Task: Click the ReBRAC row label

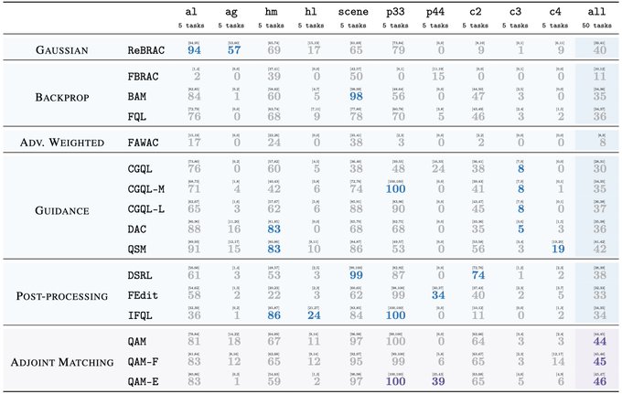Action: point(145,52)
